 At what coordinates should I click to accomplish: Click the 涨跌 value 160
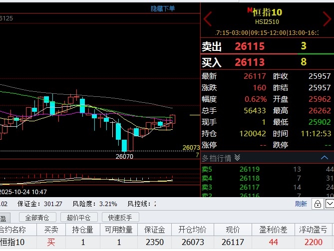click(x=260, y=88)
